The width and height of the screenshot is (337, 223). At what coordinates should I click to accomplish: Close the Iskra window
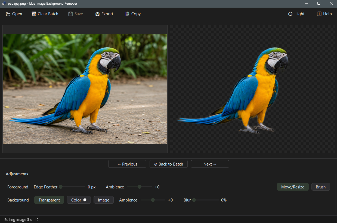(x=331, y=4)
